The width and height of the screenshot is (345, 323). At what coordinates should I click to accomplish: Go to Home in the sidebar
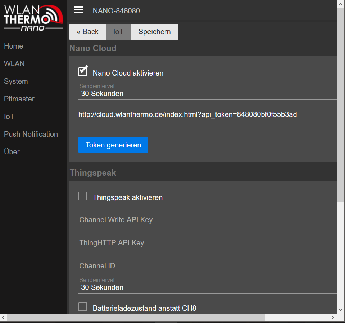(x=13, y=46)
